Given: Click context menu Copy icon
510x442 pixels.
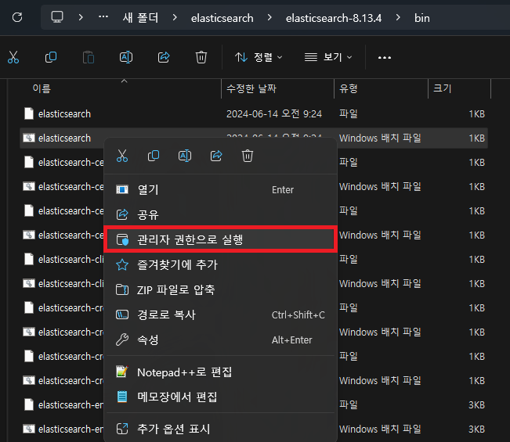Looking at the screenshot, I should click(x=154, y=156).
